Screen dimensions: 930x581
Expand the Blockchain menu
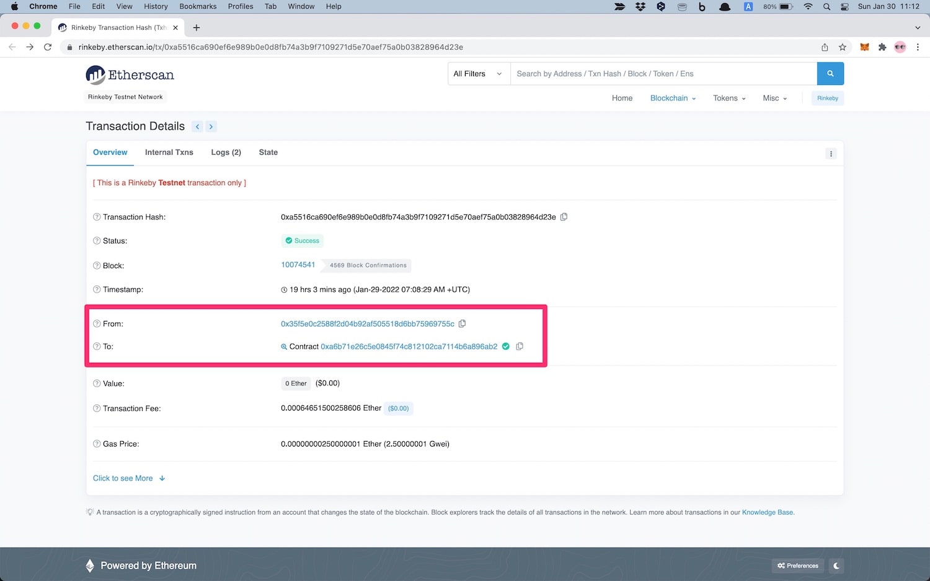(x=673, y=98)
